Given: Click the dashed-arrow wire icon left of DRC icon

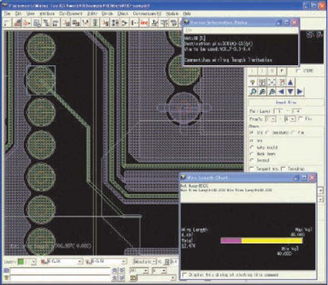Looking at the screenshot, I should tap(134, 23).
